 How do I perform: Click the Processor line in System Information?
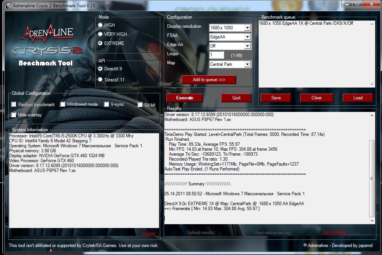[x=71, y=136]
